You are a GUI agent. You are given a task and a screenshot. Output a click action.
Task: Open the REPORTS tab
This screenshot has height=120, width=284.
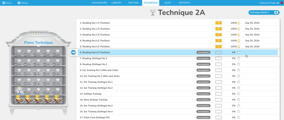[x=184, y=3]
